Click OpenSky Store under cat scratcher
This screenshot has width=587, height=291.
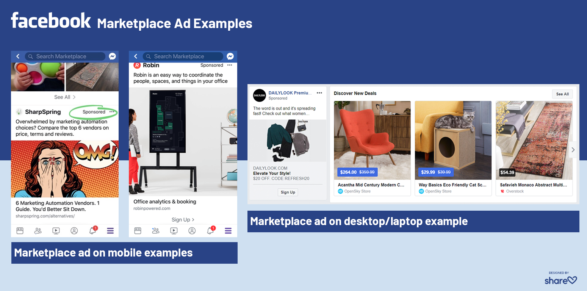pos(438,191)
